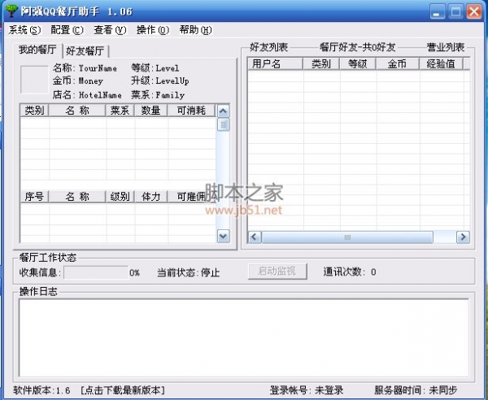This screenshot has height=400, width=488.
Task: Click the left panel vertical scrollbar thumb
Action: tap(223, 124)
